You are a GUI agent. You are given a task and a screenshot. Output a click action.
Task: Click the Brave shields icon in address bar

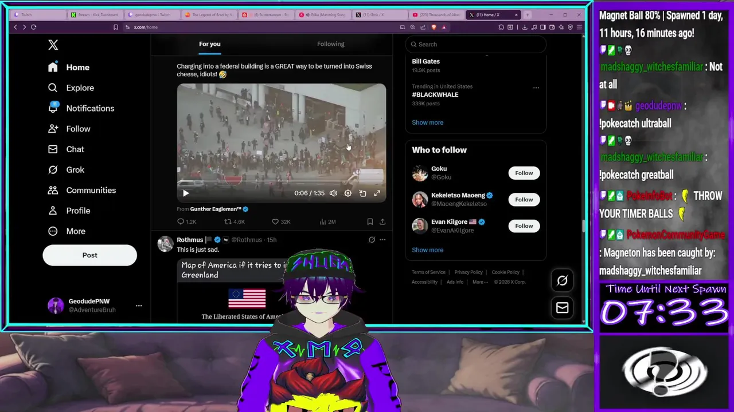pos(434,27)
